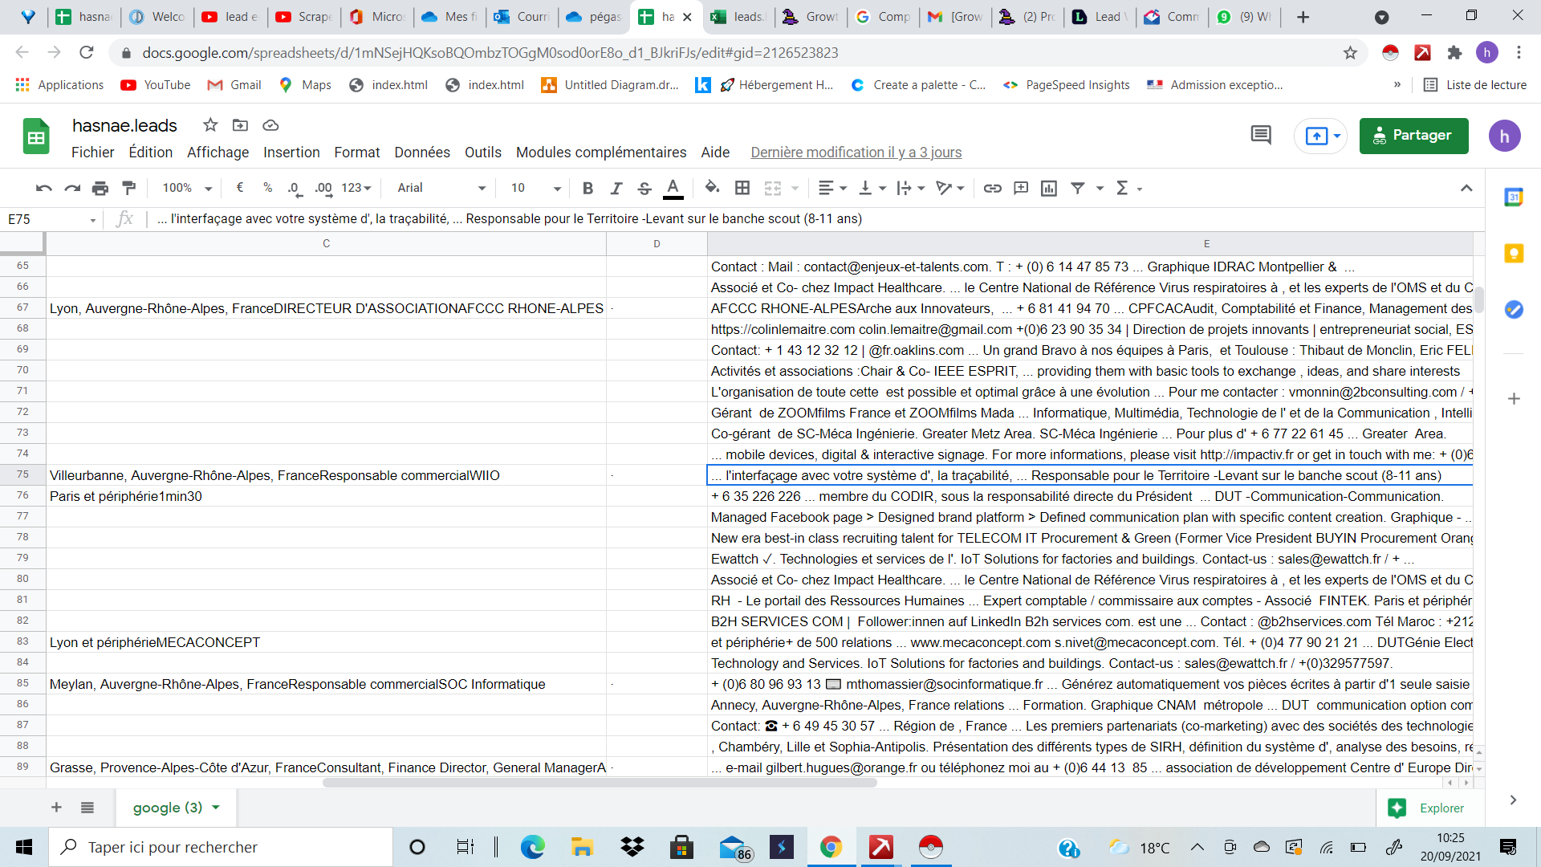Image resolution: width=1541 pixels, height=867 pixels.
Task: Open the Édition menu
Action: tap(151, 153)
